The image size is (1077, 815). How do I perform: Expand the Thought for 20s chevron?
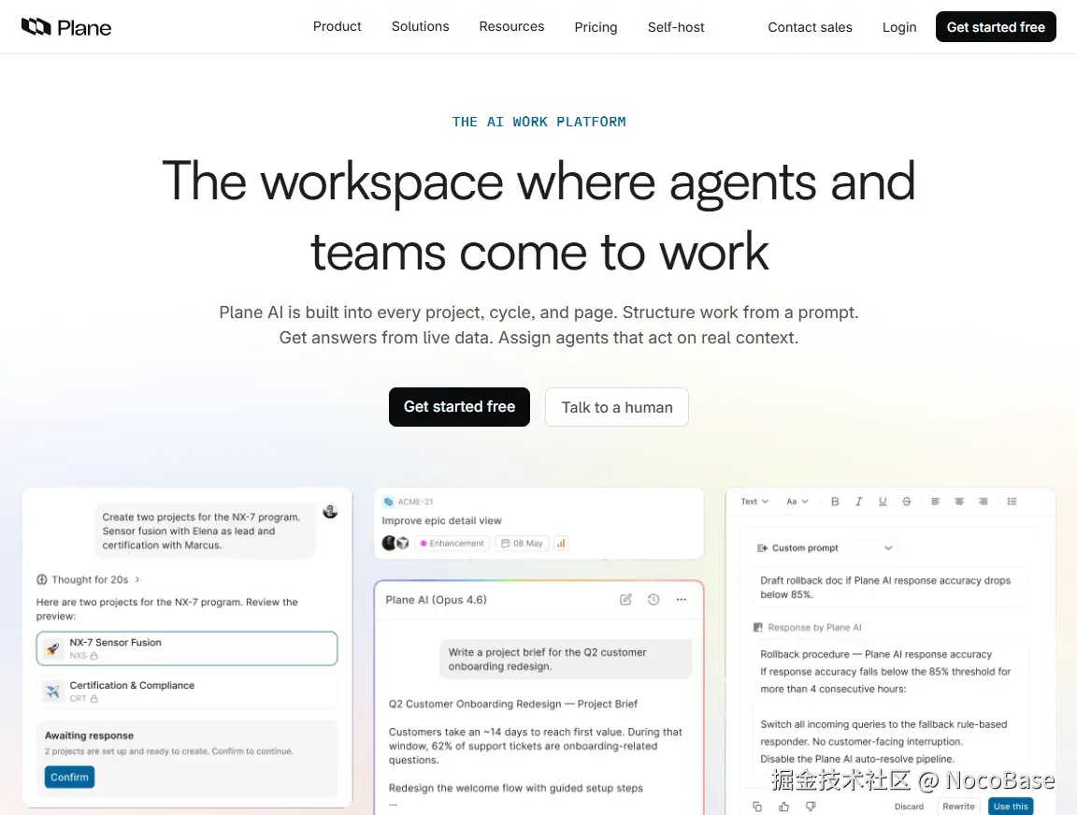137,579
